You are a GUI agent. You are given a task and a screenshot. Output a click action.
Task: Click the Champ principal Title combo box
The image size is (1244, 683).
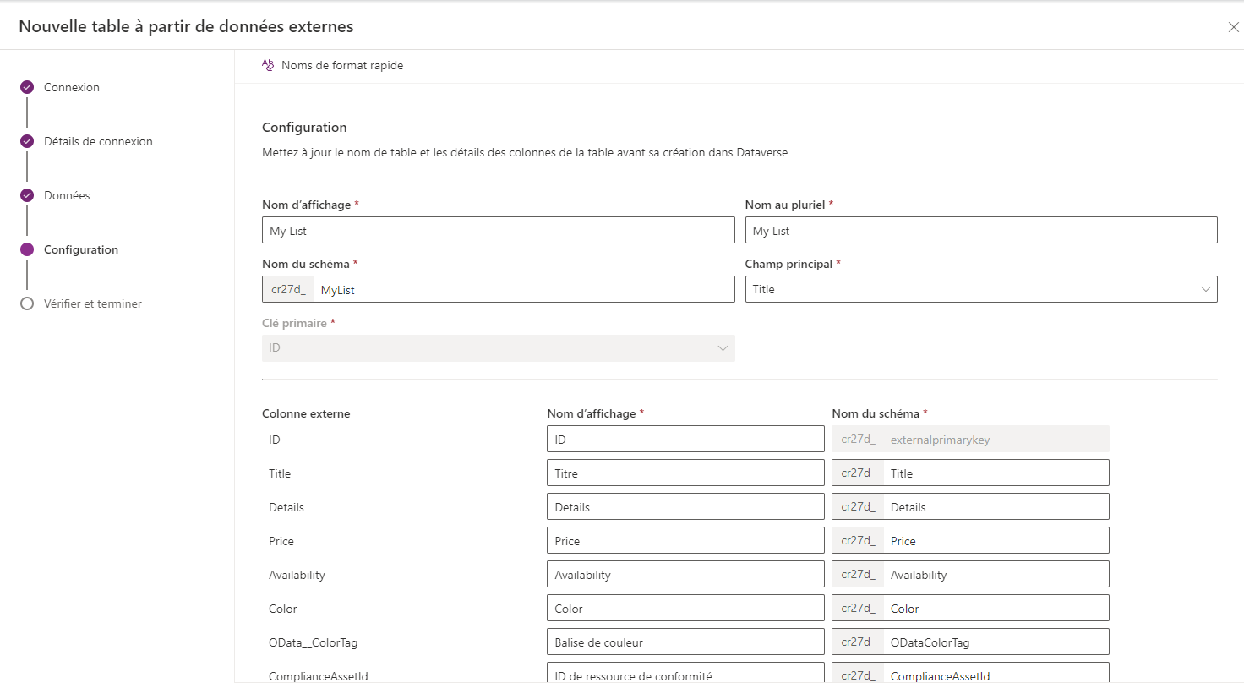coord(981,289)
